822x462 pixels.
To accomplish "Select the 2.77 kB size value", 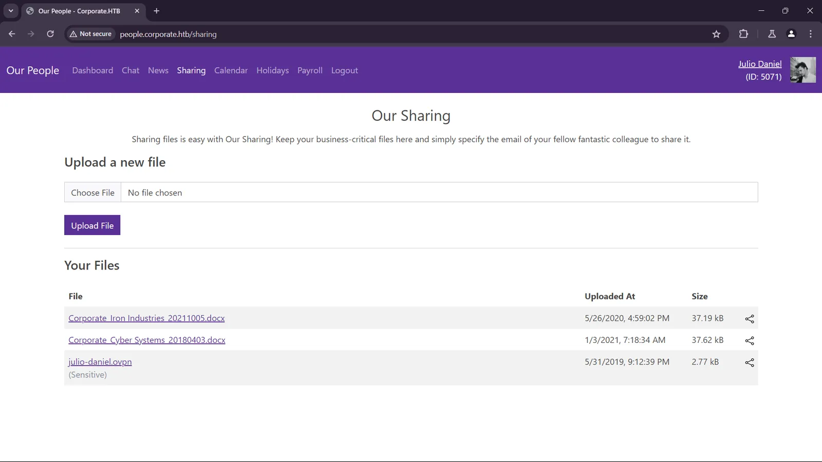I will pyautogui.click(x=705, y=362).
